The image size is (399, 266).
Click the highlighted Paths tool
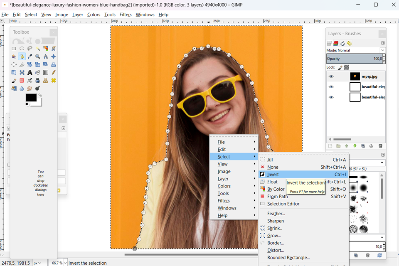pyautogui.click(x=22, y=57)
